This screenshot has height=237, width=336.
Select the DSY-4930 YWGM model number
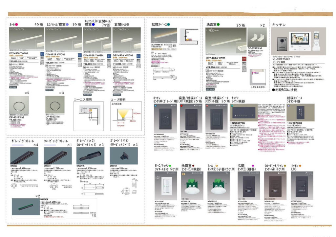coord(18,53)
